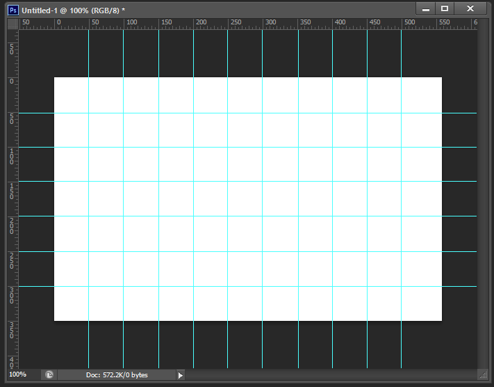
Task: Click the Photoshop Ps icon in title bar
Action: [x=13, y=10]
